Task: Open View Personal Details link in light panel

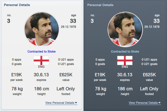Action: point(61,103)
